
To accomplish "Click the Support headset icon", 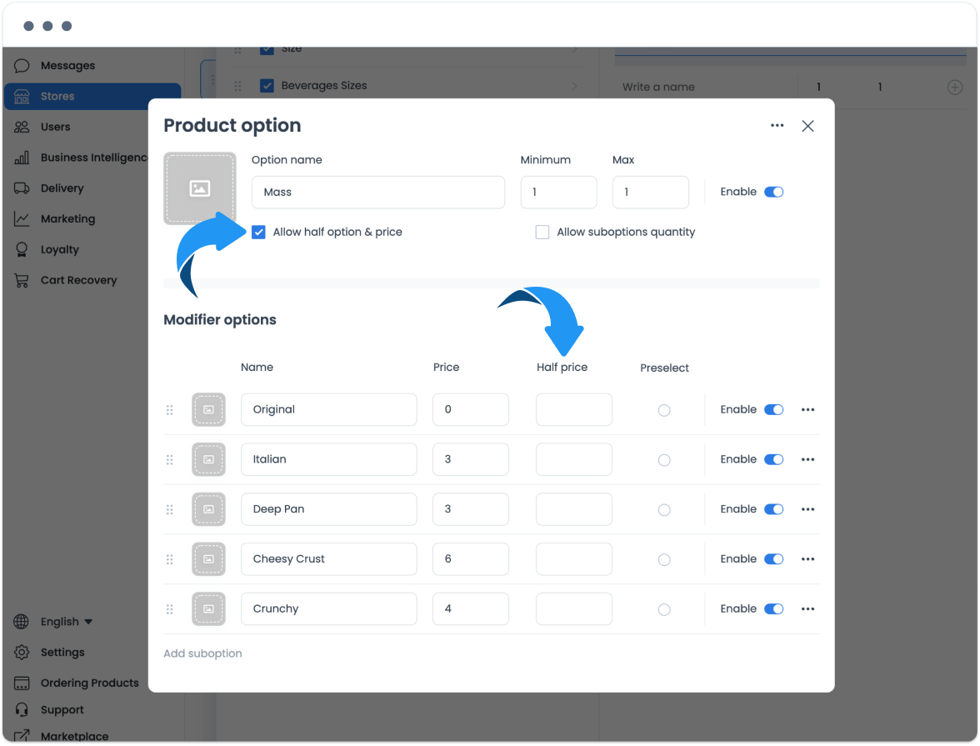I will pos(22,709).
